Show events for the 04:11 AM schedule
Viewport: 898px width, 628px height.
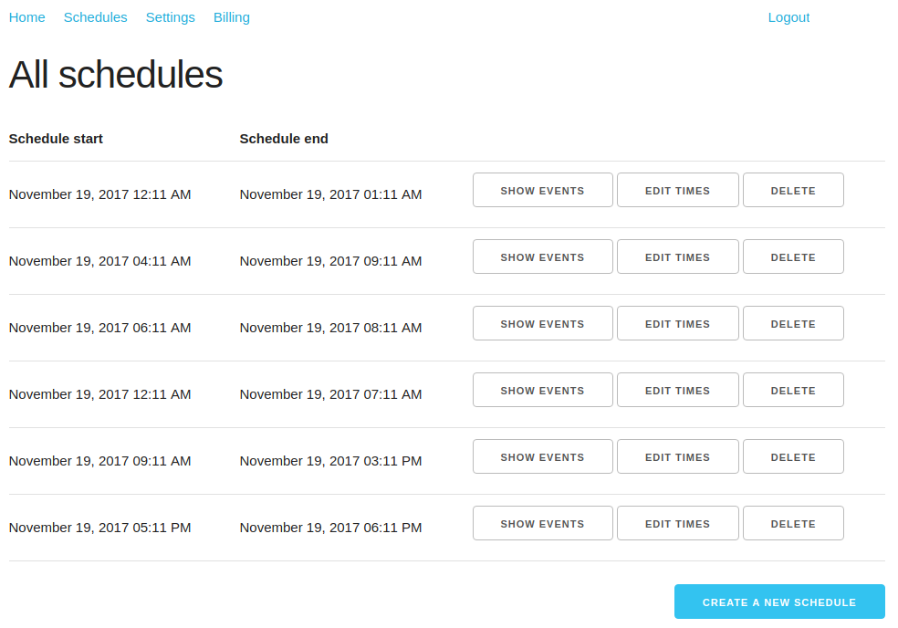coord(542,256)
